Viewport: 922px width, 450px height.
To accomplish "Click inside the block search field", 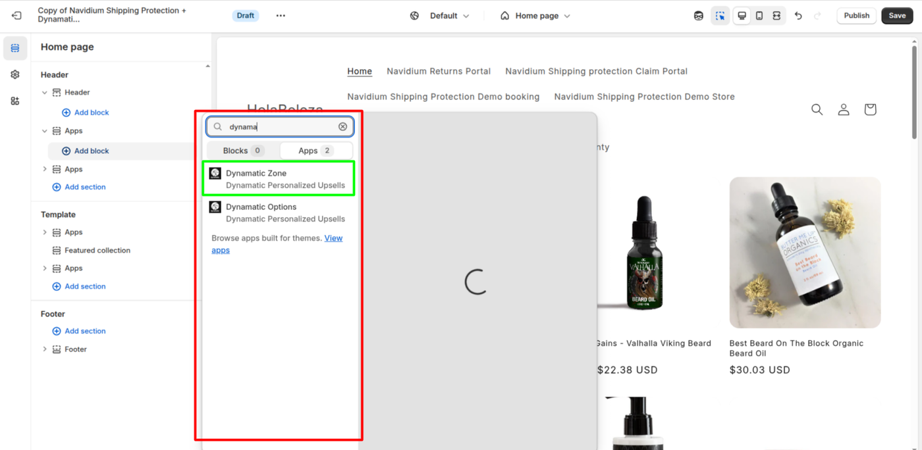I will tap(280, 126).
